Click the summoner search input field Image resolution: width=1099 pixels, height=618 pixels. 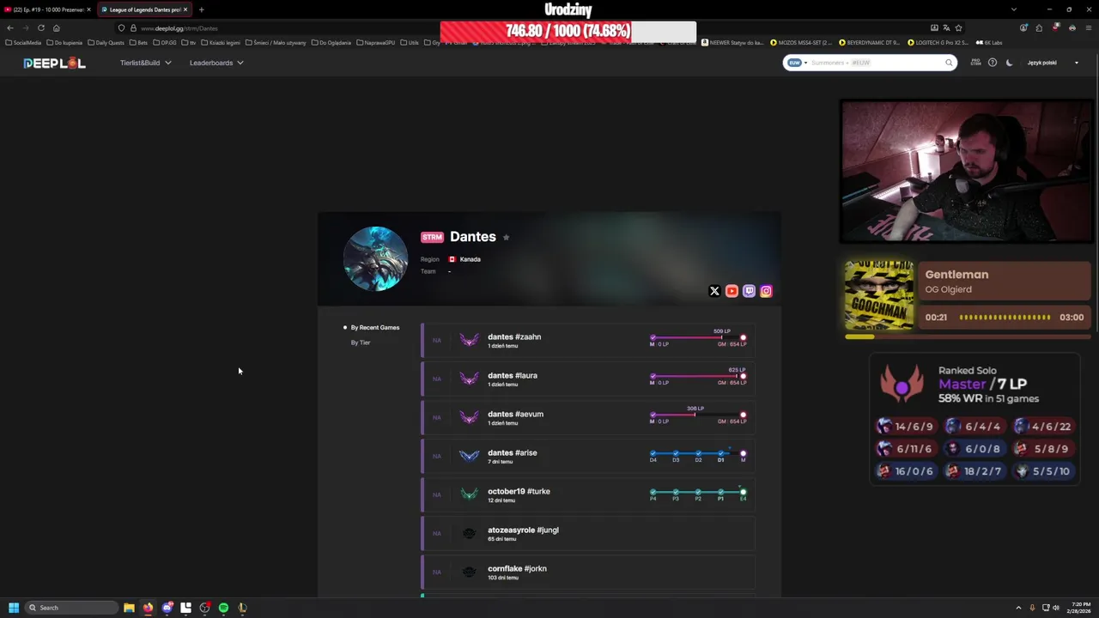point(876,63)
